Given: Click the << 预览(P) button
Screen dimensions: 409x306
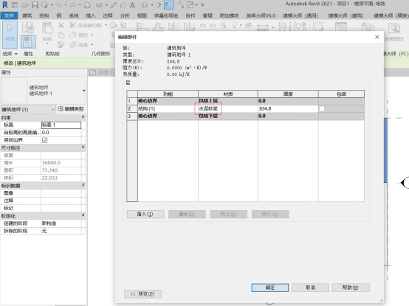Looking at the screenshot, I should [142, 294].
